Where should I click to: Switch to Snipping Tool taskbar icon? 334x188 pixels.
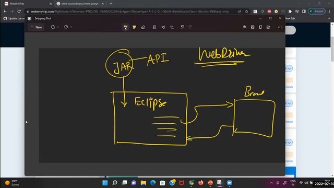point(220,183)
